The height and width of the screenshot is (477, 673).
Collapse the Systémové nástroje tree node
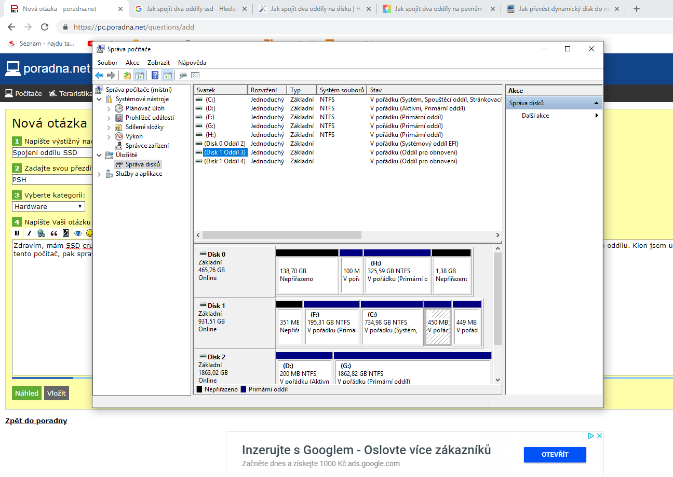click(x=99, y=99)
